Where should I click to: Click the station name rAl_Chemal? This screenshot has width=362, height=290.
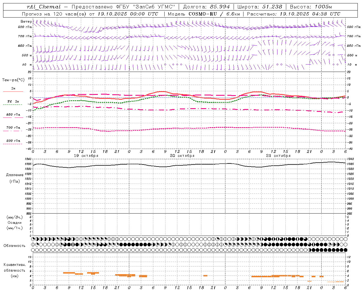pos(44,7)
